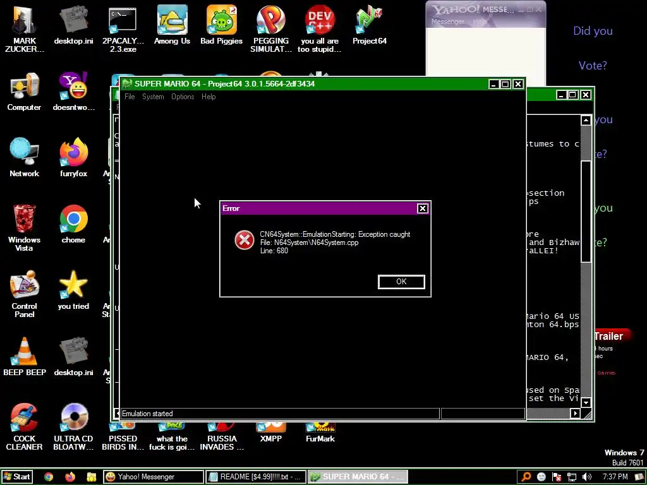Click the Project64 title bar icon
647x485 pixels.
[126, 84]
